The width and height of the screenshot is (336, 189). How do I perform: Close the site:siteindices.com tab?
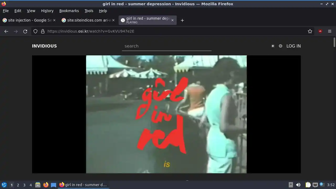point(113,20)
